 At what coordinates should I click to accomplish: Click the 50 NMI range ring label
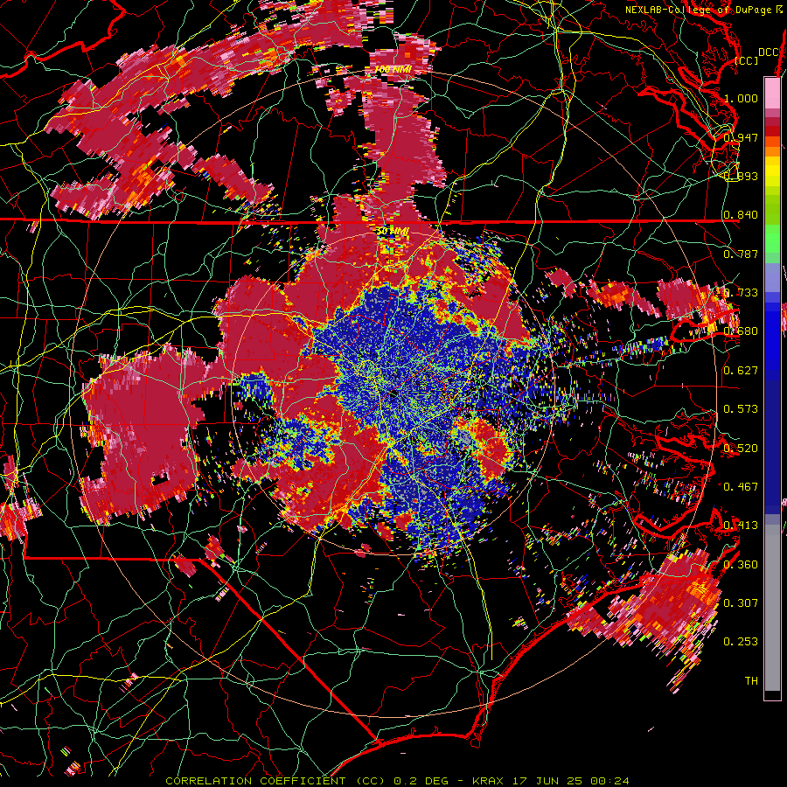[x=393, y=231]
